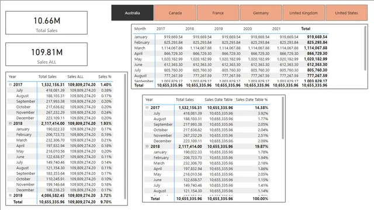Collapse 2018 in the Sales ALL matrix
Screen dimensions: 374x210
11,123
